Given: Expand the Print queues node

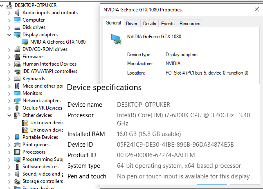Looking at the screenshot, I should (x=9, y=145).
